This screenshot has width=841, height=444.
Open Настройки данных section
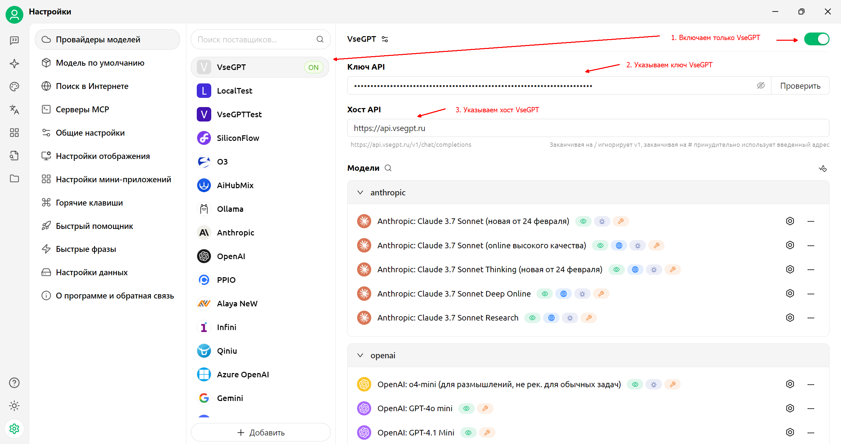(107, 272)
